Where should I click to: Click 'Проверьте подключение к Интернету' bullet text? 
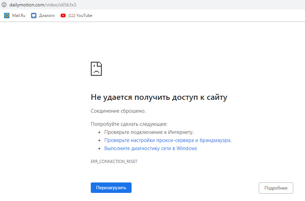(149, 132)
